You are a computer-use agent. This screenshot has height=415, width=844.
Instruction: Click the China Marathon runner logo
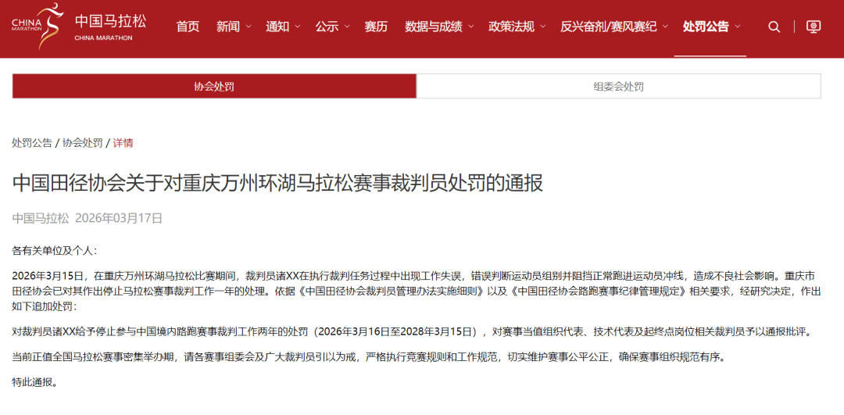(36, 27)
